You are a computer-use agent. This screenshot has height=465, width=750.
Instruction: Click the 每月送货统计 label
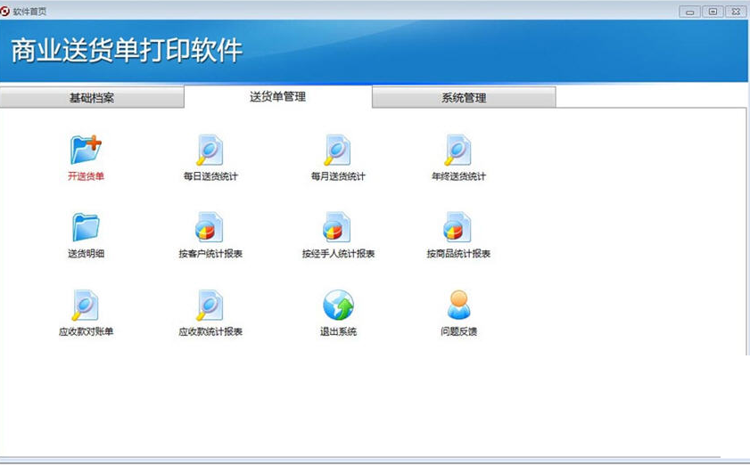[x=338, y=176]
